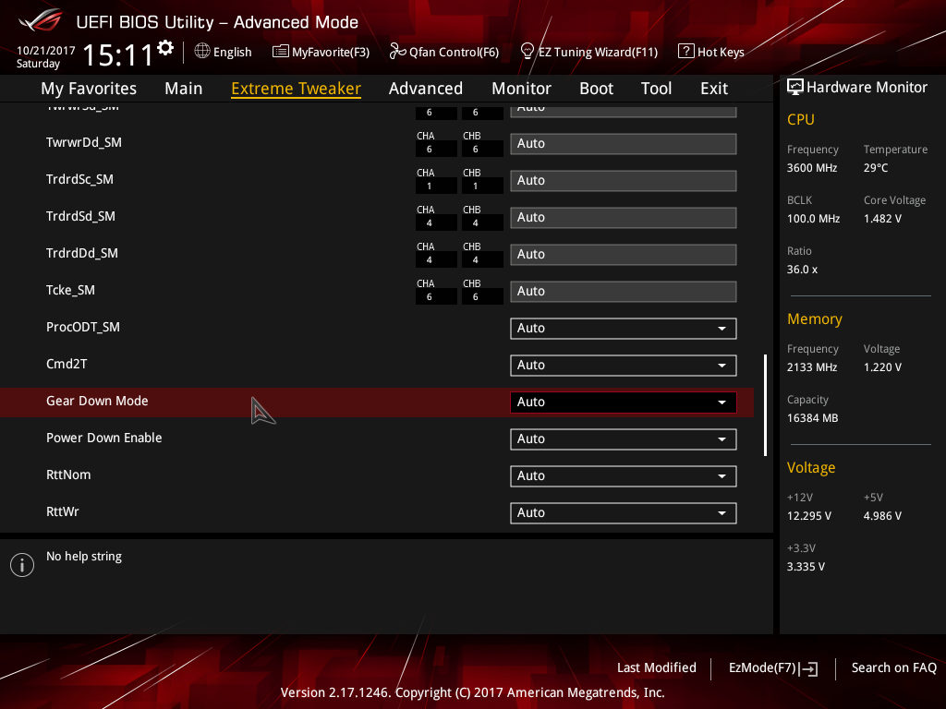This screenshot has width=946, height=709.
Task: Select the TrdrdSc_SM setting label
Action: pos(79,180)
